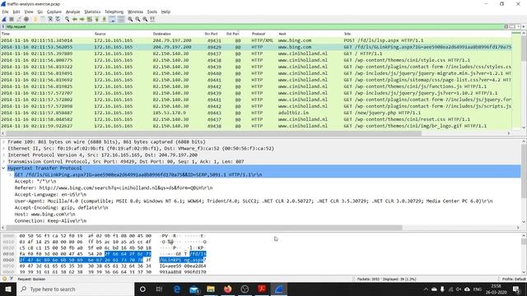Open capture options gear icon
The image size is (527, 296).
[x=26, y=19]
